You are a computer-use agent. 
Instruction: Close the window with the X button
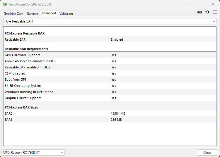(x=213, y=4)
